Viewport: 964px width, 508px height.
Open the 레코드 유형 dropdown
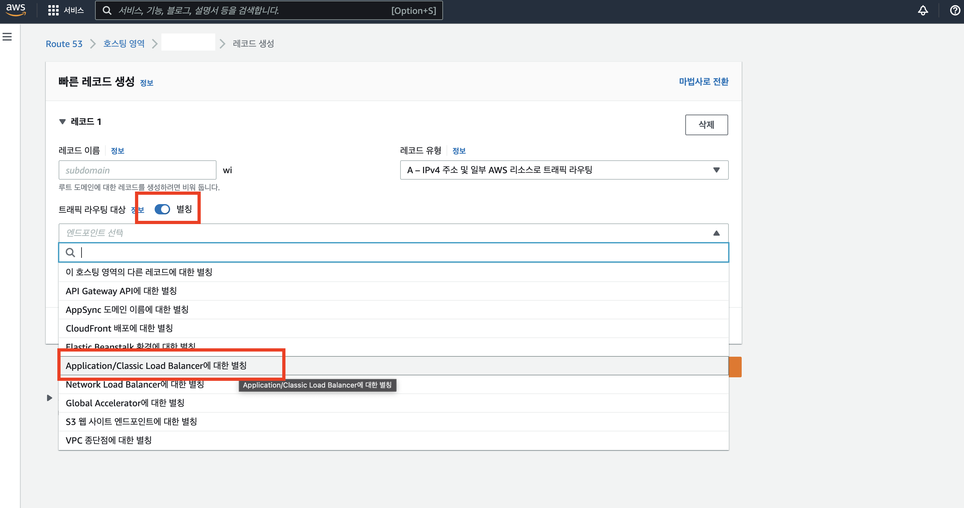564,170
